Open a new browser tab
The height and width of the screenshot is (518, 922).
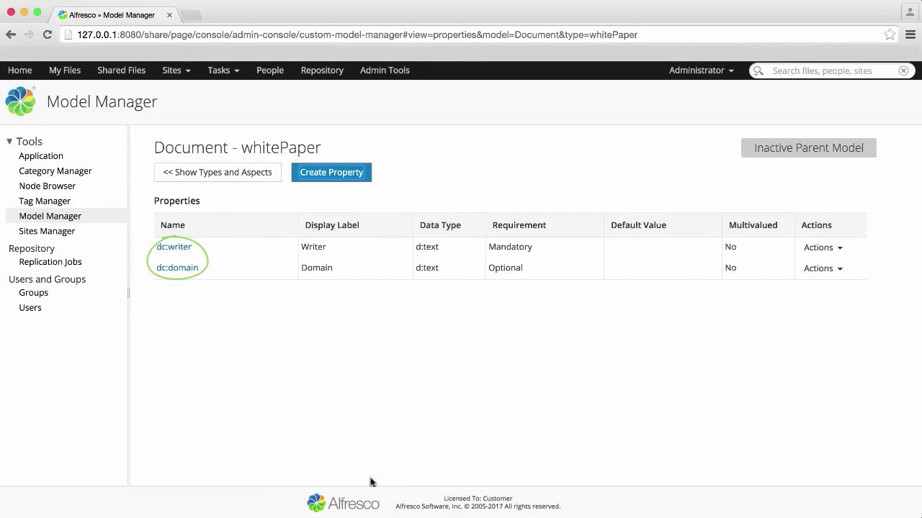(x=191, y=15)
